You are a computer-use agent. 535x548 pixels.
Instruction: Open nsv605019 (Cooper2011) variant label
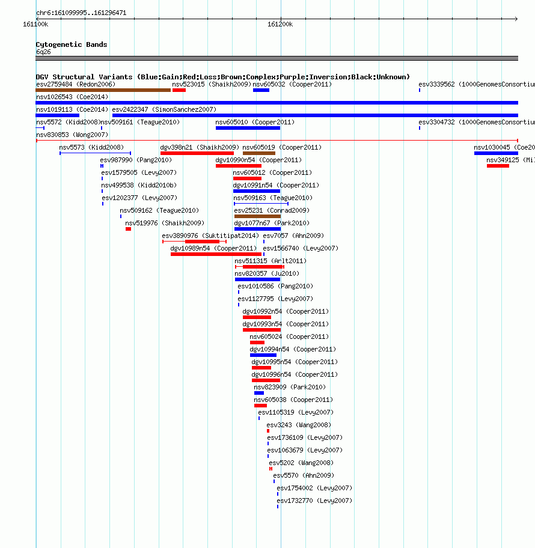tap(282, 147)
